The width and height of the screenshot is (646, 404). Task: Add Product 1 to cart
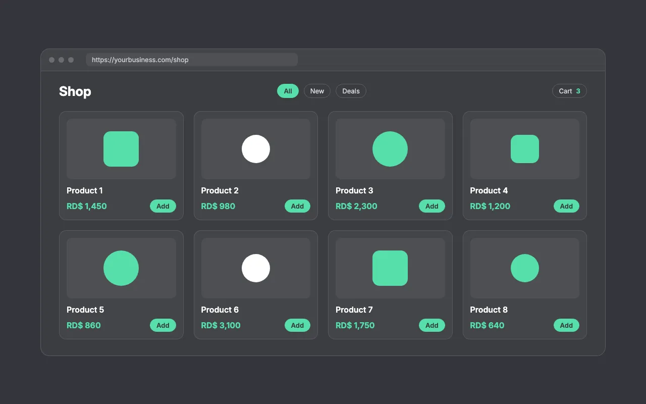(163, 206)
